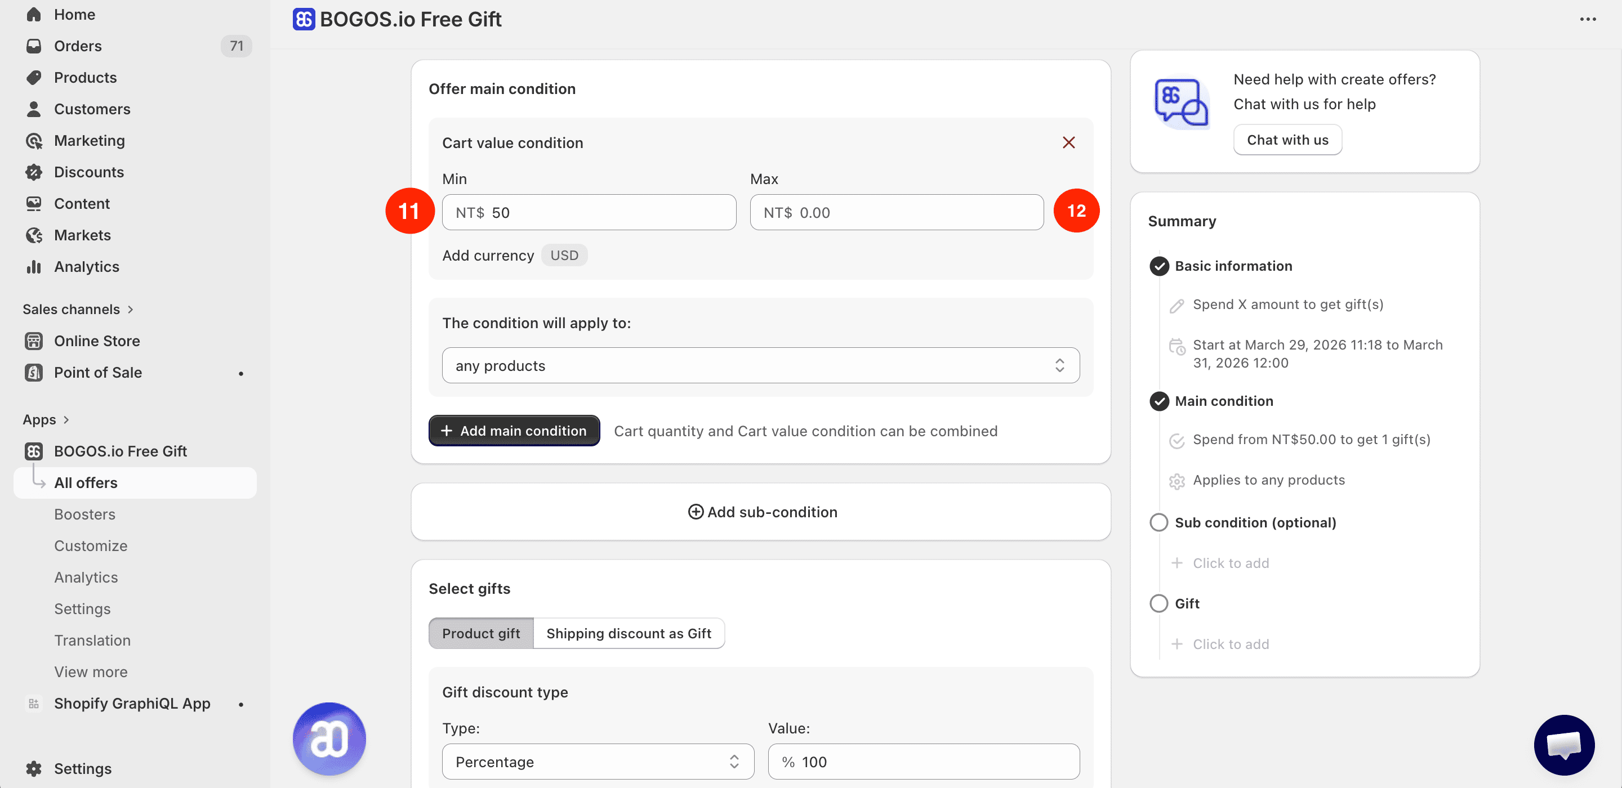Open the Percentage discount type dropdown
The width and height of the screenshot is (1622, 788).
(x=598, y=761)
